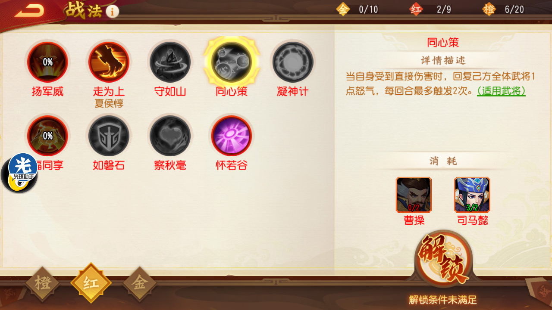Click the 曹操 hero portrait
This screenshot has height=310, width=552.
pyautogui.click(x=414, y=195)
